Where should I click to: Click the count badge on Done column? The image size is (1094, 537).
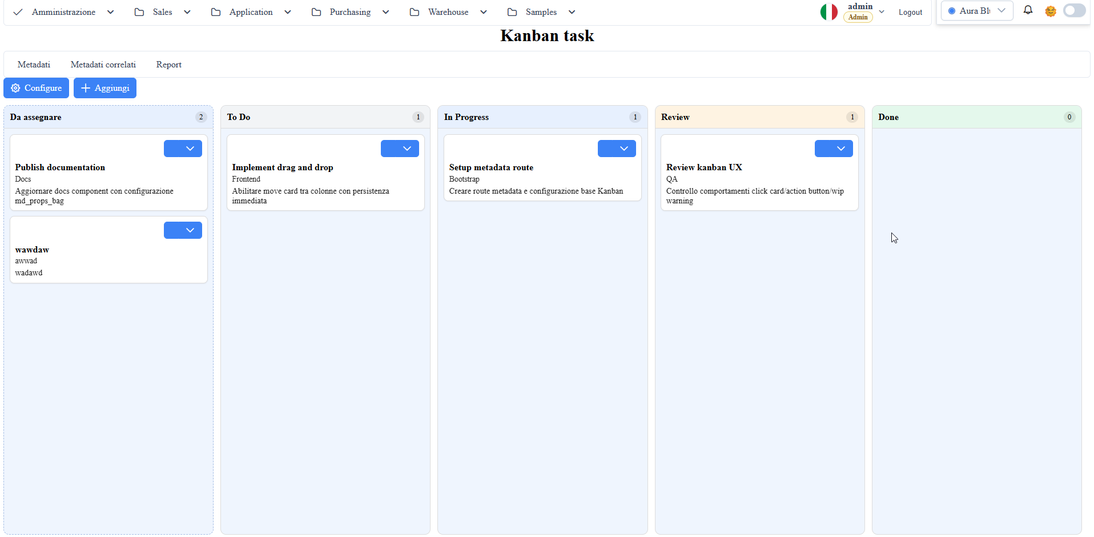pyautogui.click(x=1069, y=117)
